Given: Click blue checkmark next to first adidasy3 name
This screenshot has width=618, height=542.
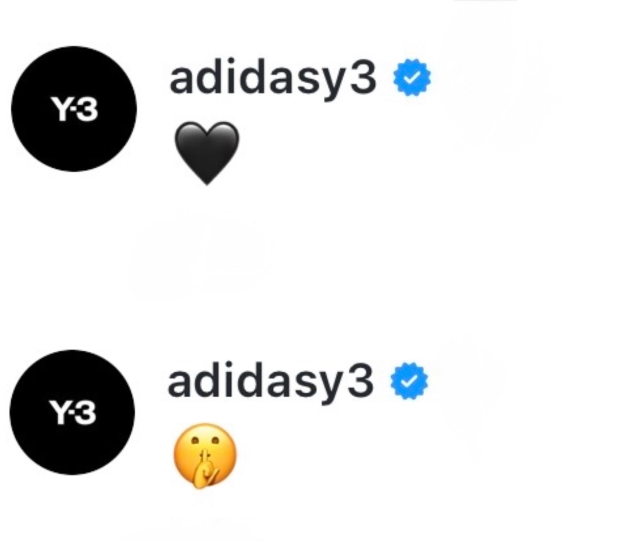Looking at the screenshot, I should [412, 77].
